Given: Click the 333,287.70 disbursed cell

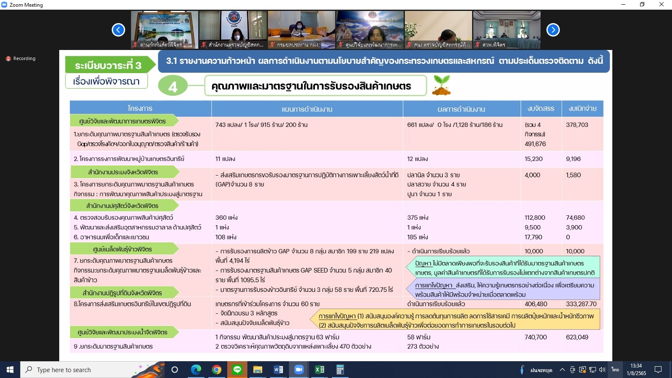Looking at the screenshot, I should point(581,304).
